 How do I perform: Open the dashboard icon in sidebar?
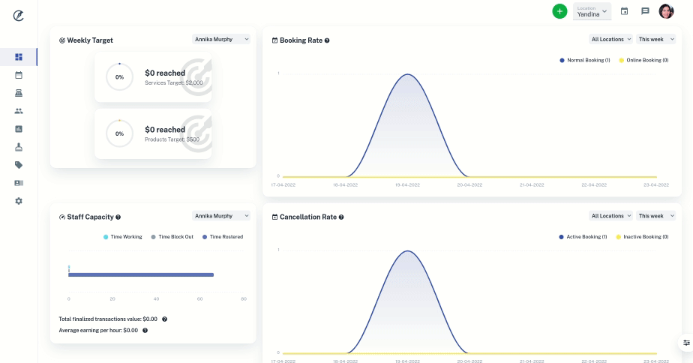click(19, 57)
